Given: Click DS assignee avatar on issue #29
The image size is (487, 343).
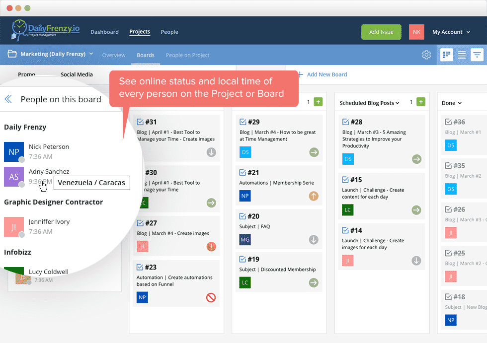Looking at the screenshot, I should pos(245,152).
